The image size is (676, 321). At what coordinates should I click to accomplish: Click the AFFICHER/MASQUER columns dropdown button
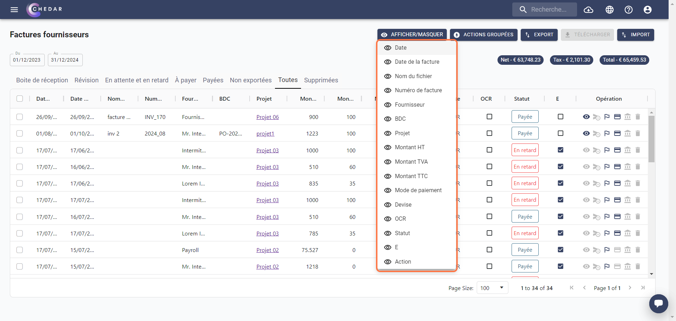412,34
